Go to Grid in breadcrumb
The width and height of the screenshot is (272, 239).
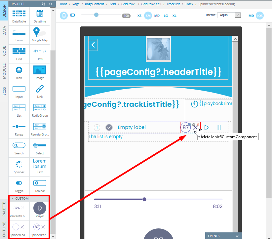113,4
